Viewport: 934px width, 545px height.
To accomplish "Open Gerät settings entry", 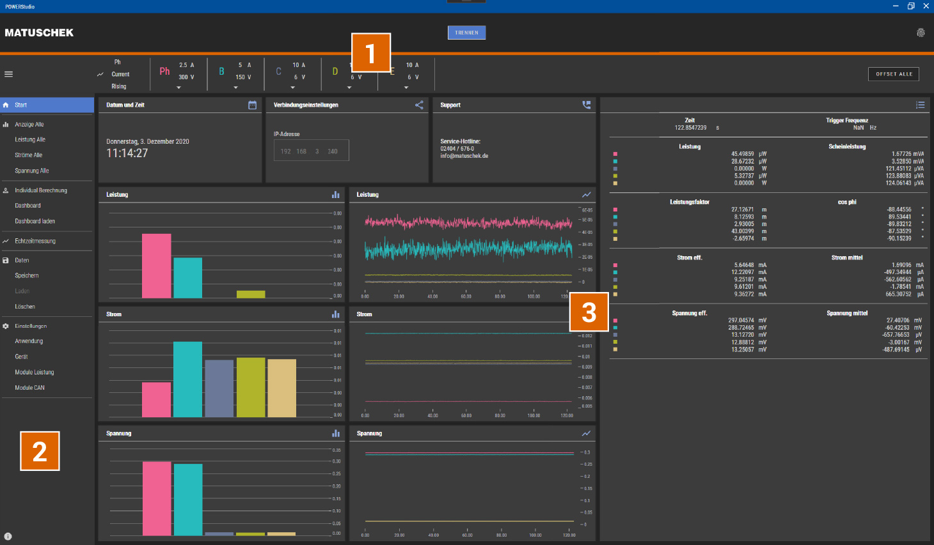I will [x=21, y=357].
